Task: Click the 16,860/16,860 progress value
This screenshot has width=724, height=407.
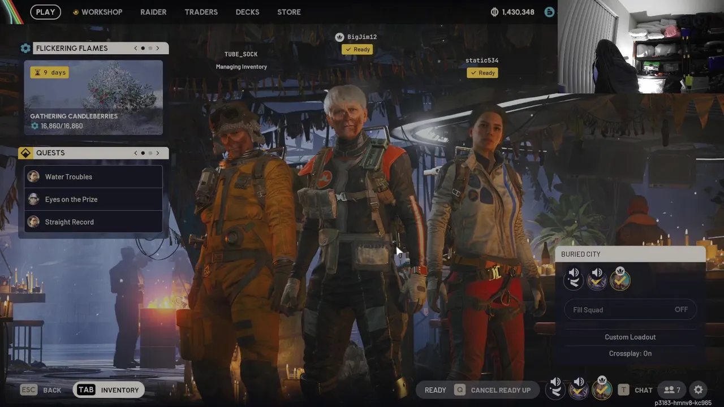Action: [62, 126]
